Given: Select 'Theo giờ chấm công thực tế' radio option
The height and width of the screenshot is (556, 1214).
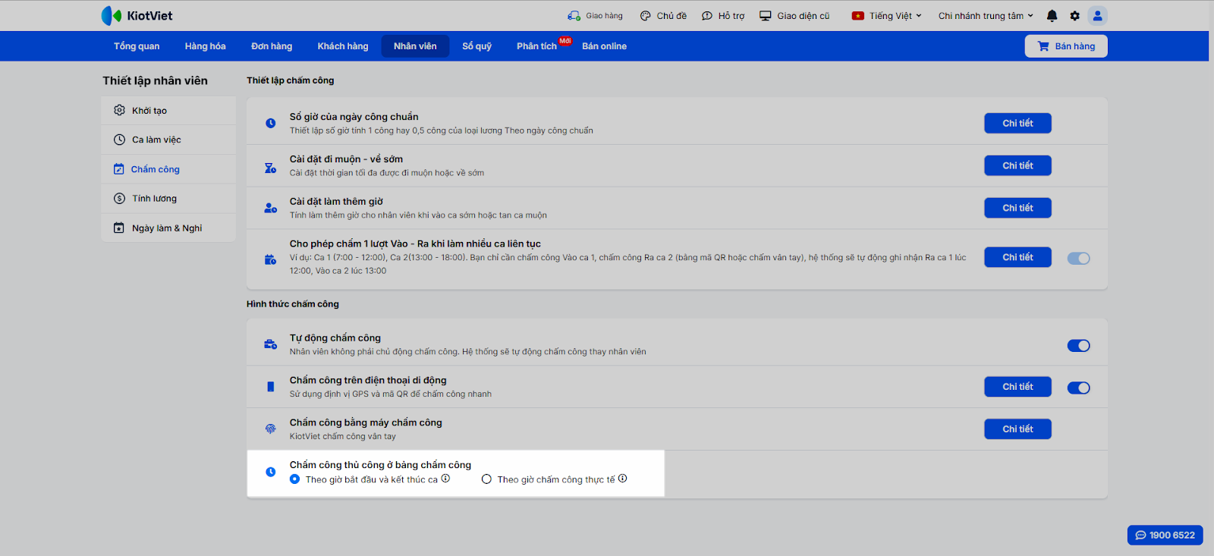Looking at the screenshot, I should click(x=487, y=479).
